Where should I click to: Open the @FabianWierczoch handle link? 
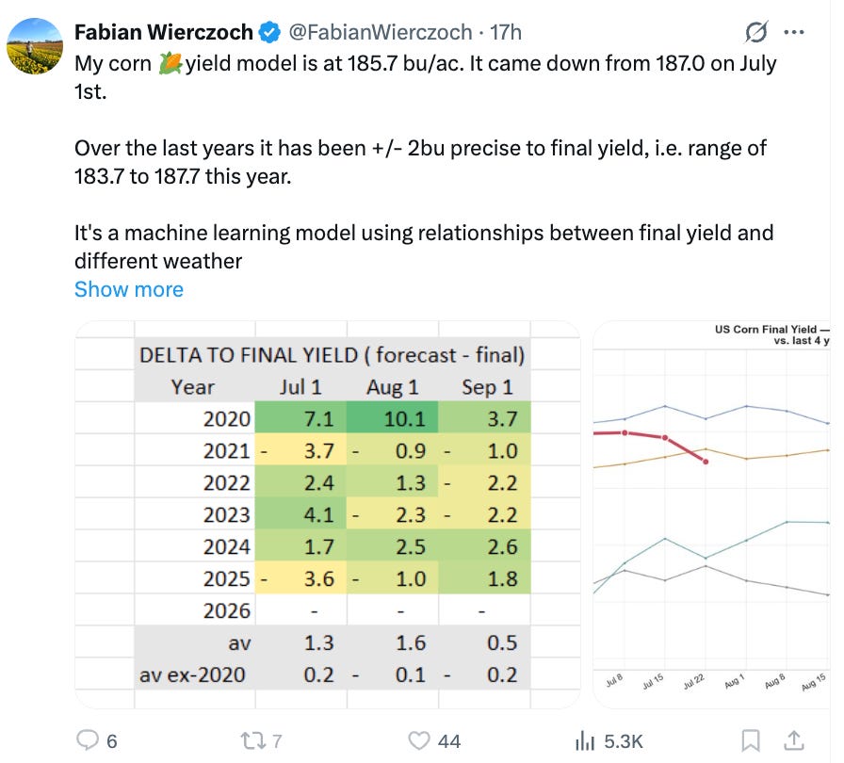[380, 32]
